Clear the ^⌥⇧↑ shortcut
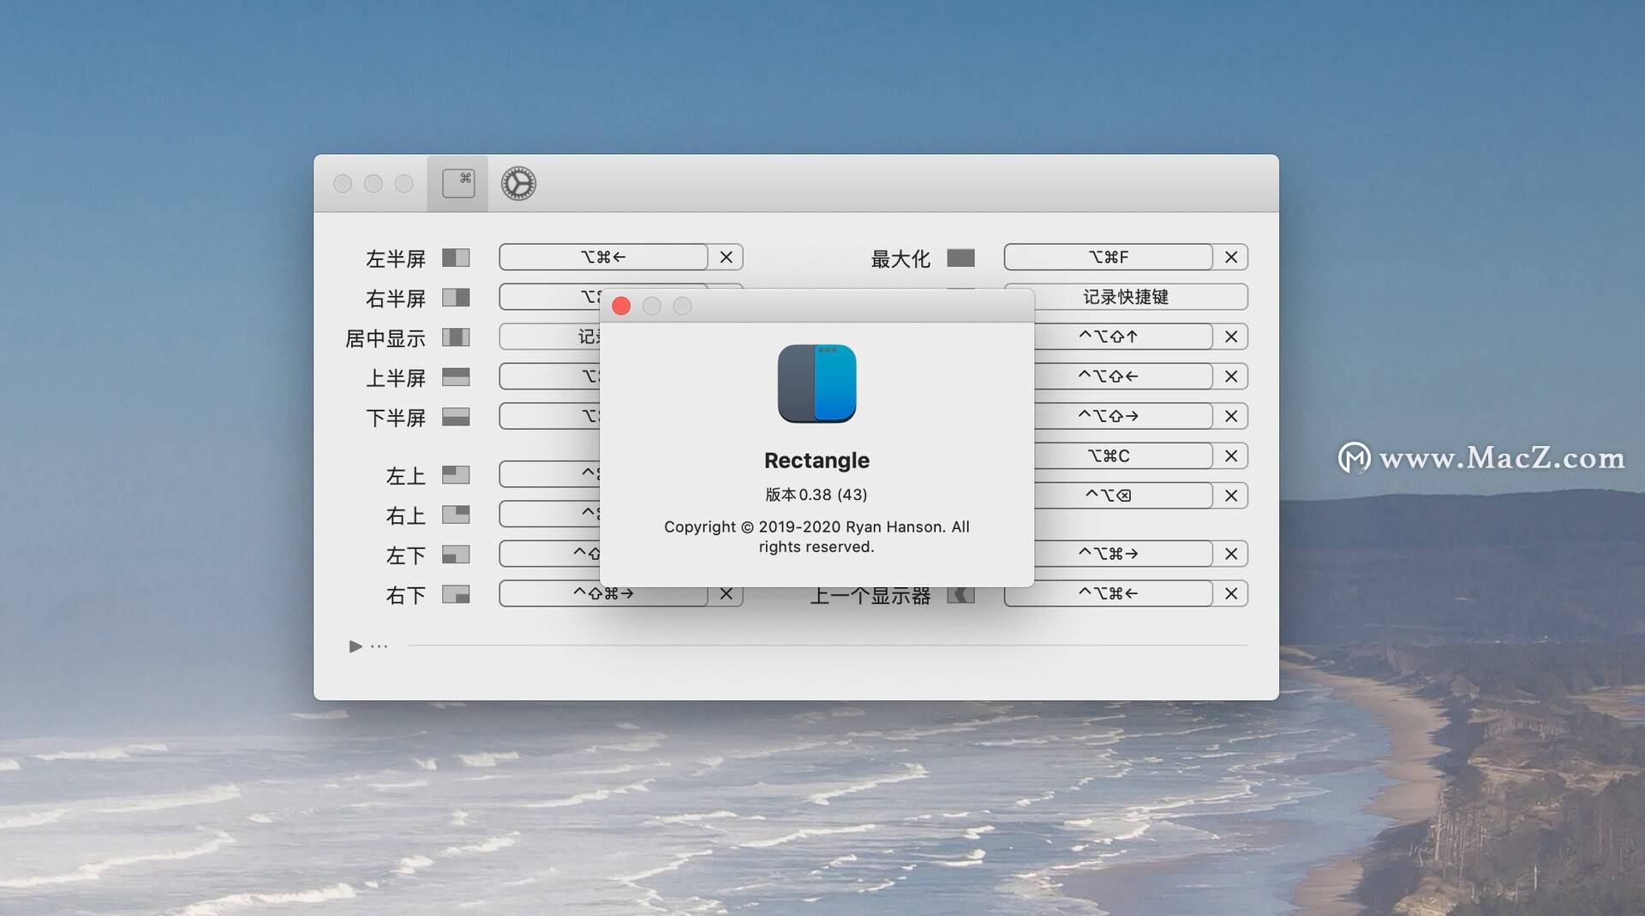Viewport: 1645px width, 916px height. coord(1231,336)
